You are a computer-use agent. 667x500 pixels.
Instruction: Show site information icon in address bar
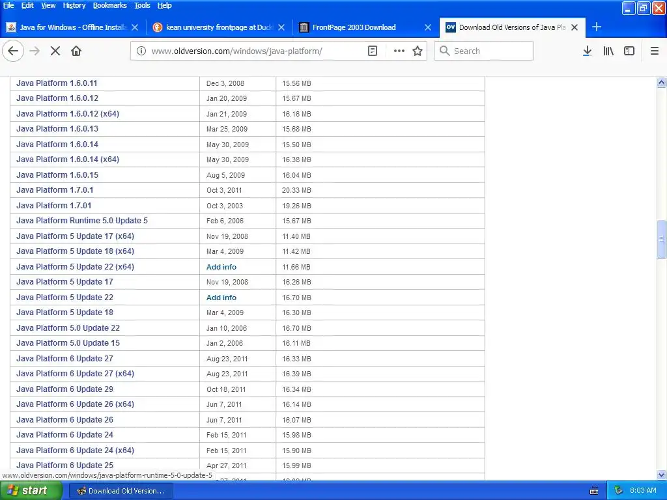tap(141, 51)
